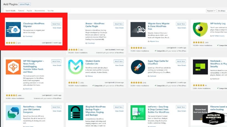Open the Patchstack WordPress Security title
The height and width of the screenshot is (127, 227).
click(x=218, y=64)
